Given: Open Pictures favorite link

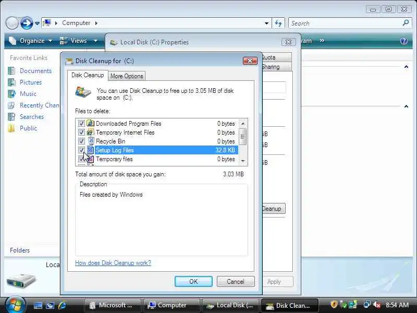Looking at the screenshot, I should coord(31,82).
